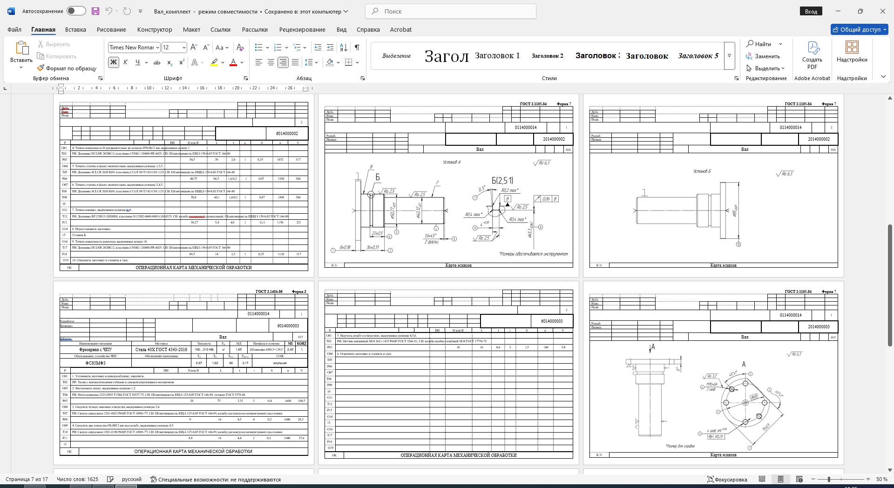
Task: Apply subscript formatting icon
Action: click(170, 62)
